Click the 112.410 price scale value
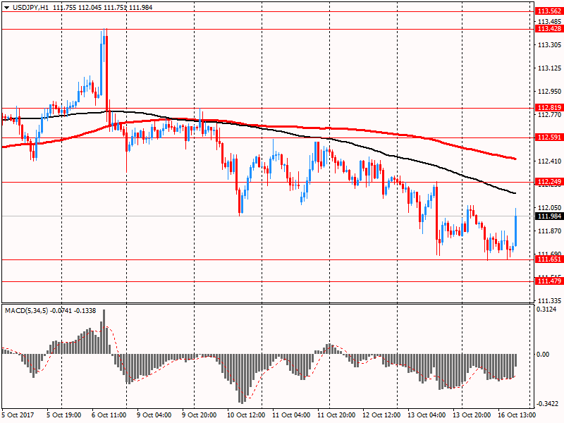The height and width of the screenshot is (423, 564). coord(550,161)
